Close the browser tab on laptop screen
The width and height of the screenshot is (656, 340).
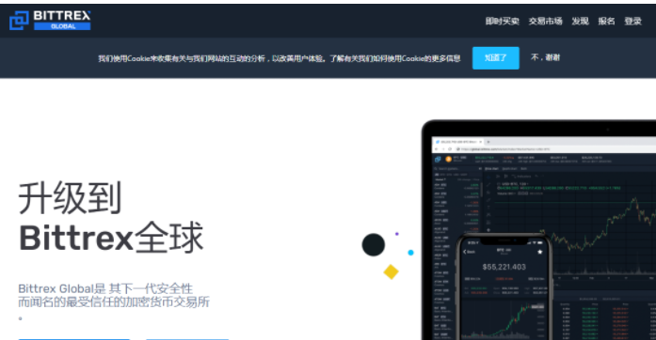click(480, 142)
